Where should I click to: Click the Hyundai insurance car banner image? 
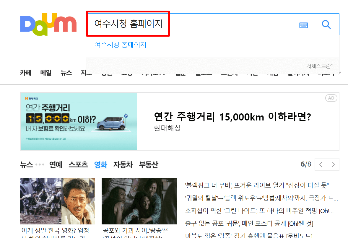click(79, 122)
